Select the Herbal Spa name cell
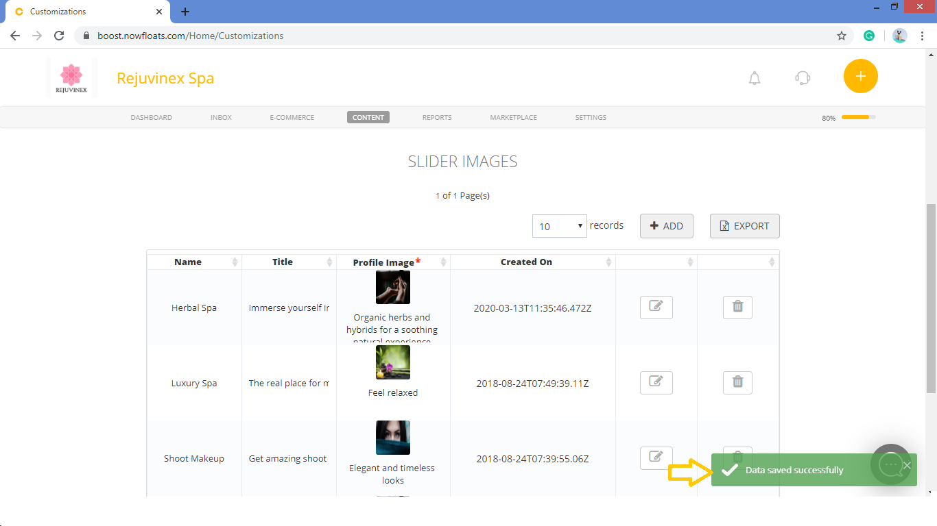 click(x=194, y=308)
